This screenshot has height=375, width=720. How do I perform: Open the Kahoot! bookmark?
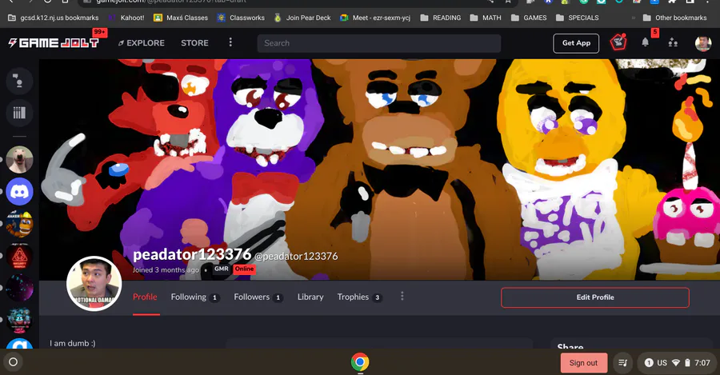[x=126, y=18]
